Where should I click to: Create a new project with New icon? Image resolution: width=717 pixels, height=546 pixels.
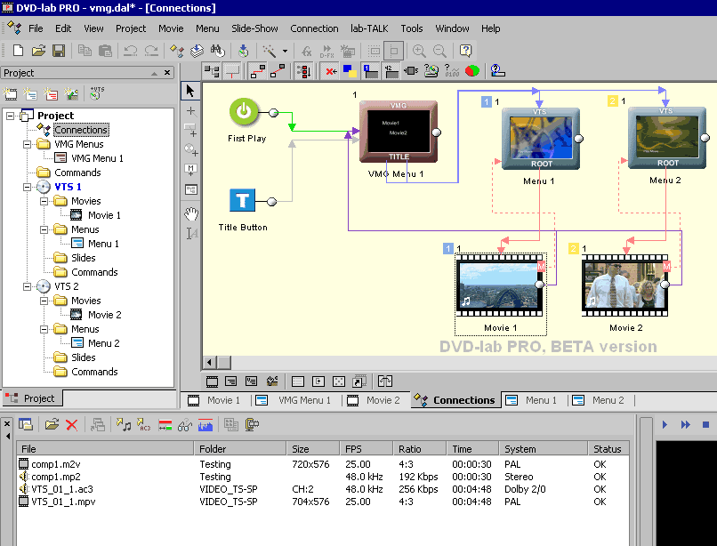coord(18,51)
